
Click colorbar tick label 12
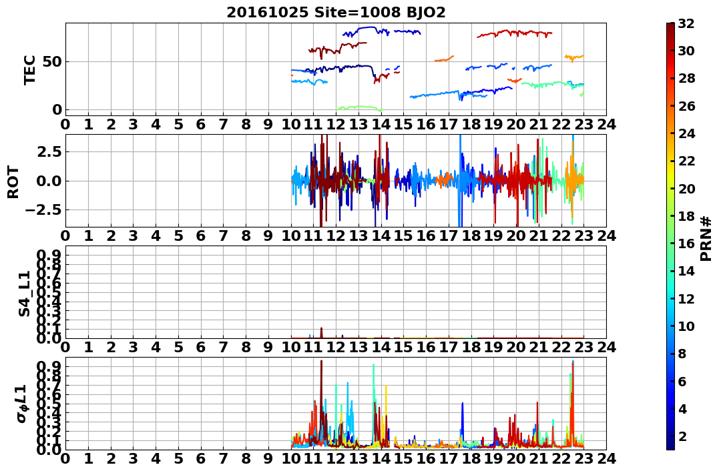click(x=686, y=298)
